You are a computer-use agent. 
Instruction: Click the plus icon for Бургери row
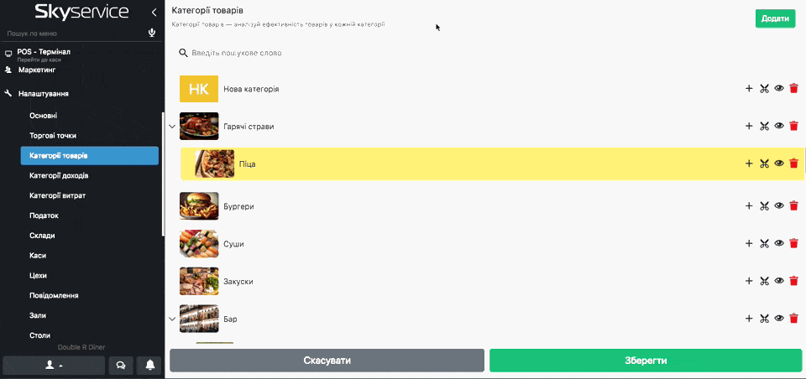(x=749, y=205)
